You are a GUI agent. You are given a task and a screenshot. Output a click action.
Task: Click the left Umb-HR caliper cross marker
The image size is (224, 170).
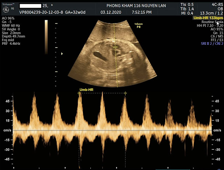[x=79, y=93]
